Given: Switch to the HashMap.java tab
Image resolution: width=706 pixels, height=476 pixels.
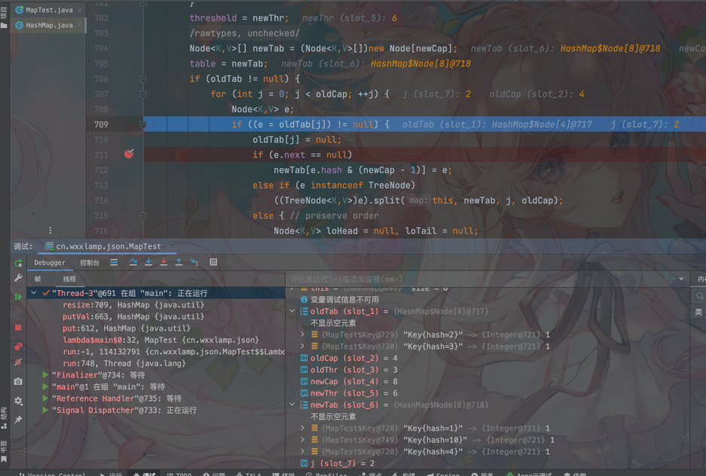Looking at the screenshot, I should 49,25.
